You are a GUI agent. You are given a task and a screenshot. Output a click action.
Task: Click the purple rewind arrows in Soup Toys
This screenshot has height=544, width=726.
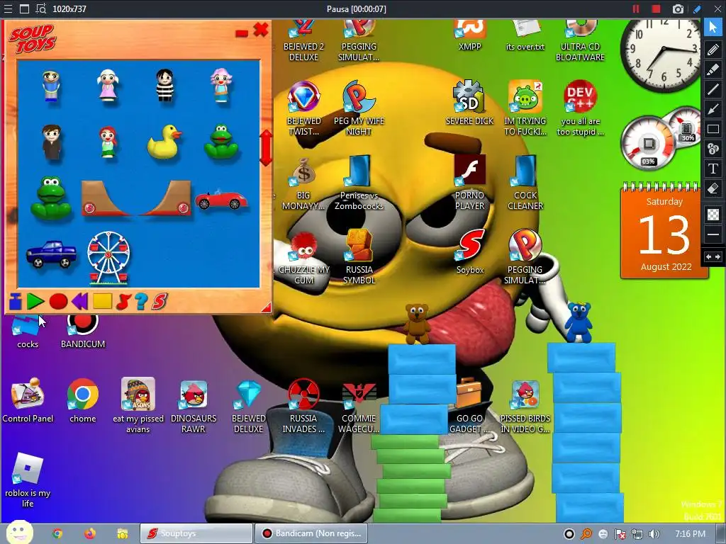click(80, 302)
